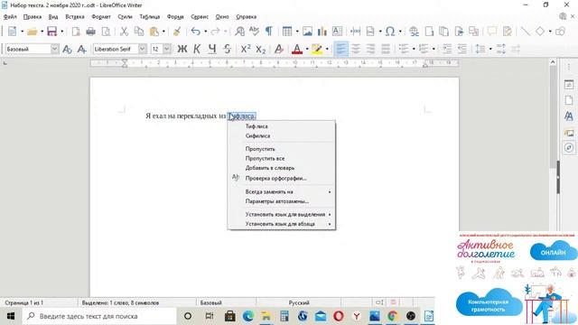Open the Вставка menu
Screen dimensions: 578x325
pyautogui.click(x=75, y=16)
